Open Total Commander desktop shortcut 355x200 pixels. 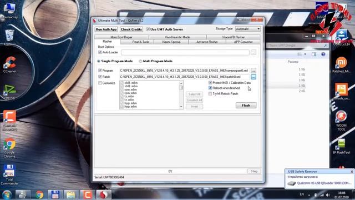point(9,174)
